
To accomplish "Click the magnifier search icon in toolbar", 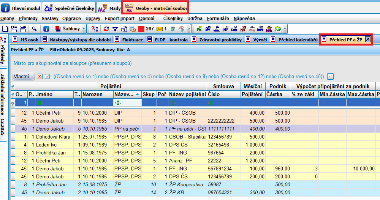I will 34,28.
